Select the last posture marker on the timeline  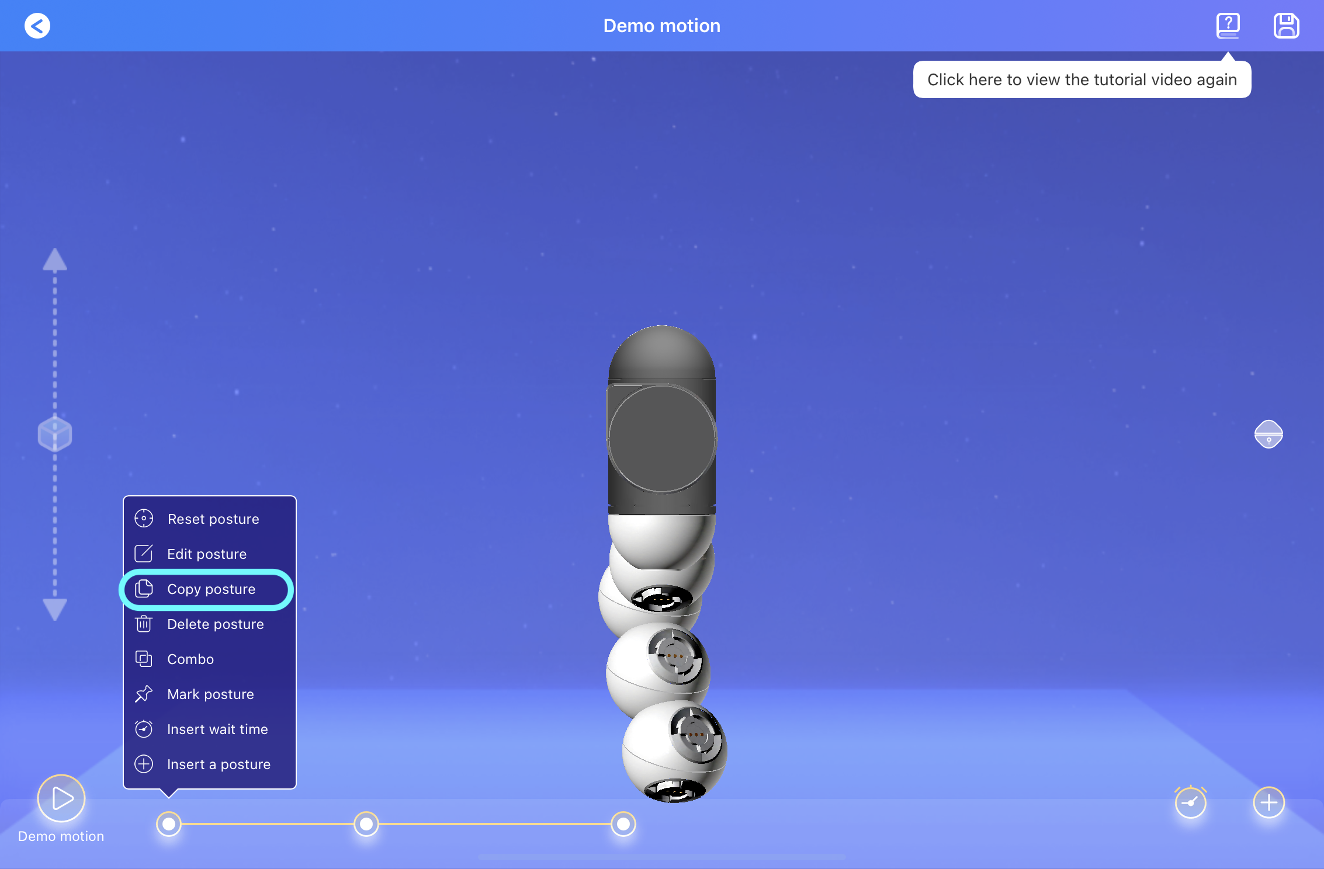click(623, 824)
